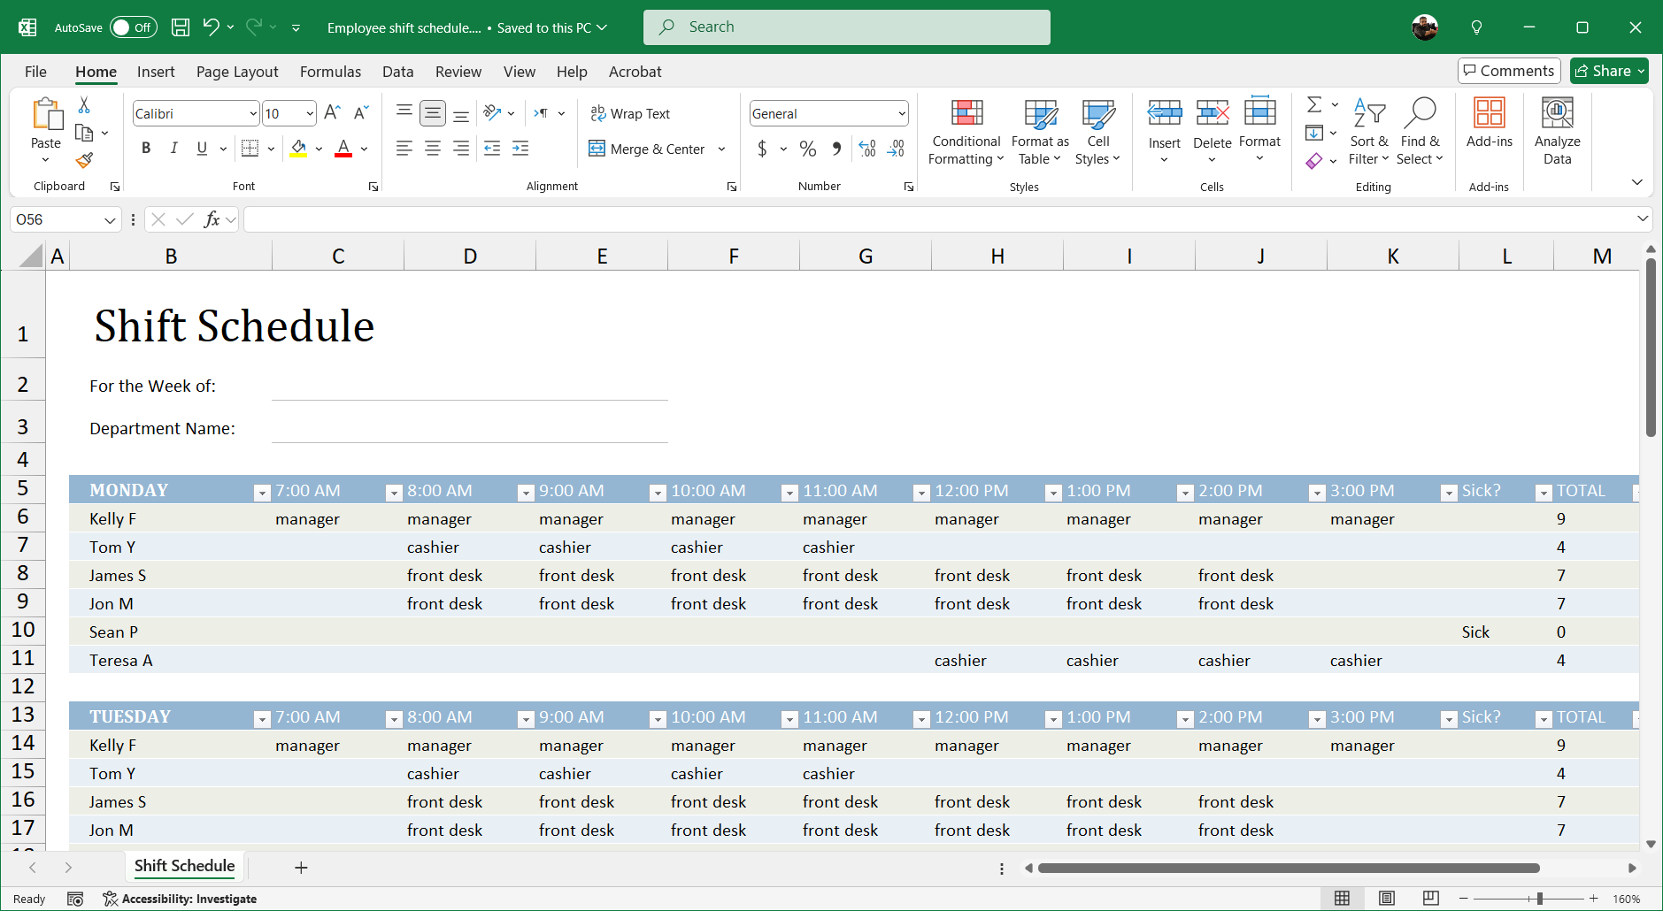Toggle Underline formatting
The image size is (1663, 911).
[x=202, y=148]
